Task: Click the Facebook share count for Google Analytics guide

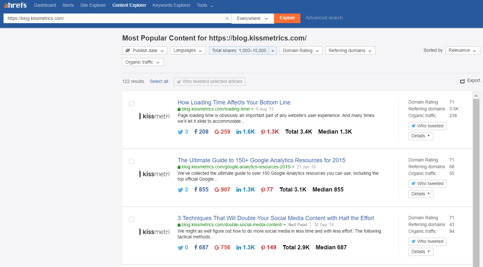Action: (x=201, y=189)
